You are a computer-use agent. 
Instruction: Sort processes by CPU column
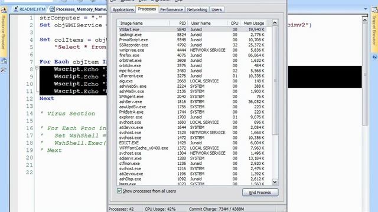click(234, 24)
